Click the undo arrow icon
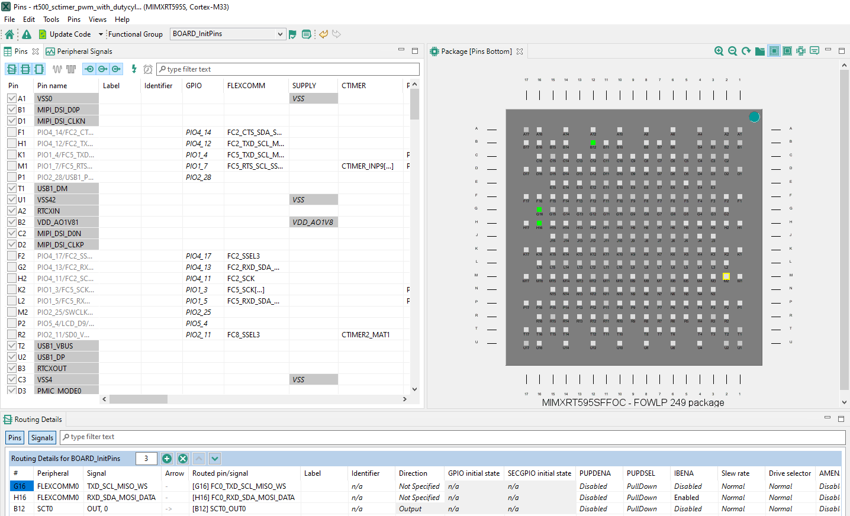 coord(323,34)
